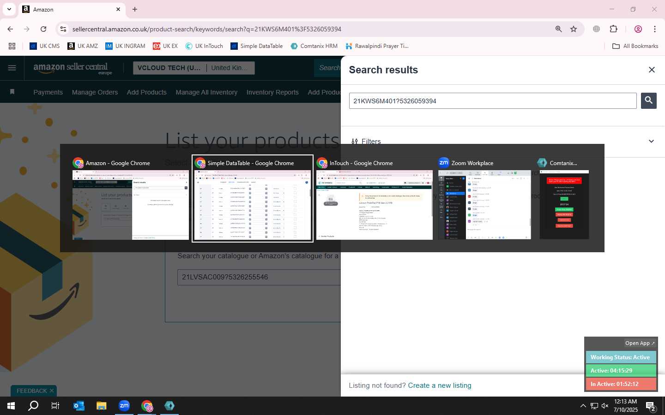This screenshot has width=665, height=415.
Task: Dismiss the FEEDBACK tab with its X
Action: pyautogui.click(x=52, y=391)
